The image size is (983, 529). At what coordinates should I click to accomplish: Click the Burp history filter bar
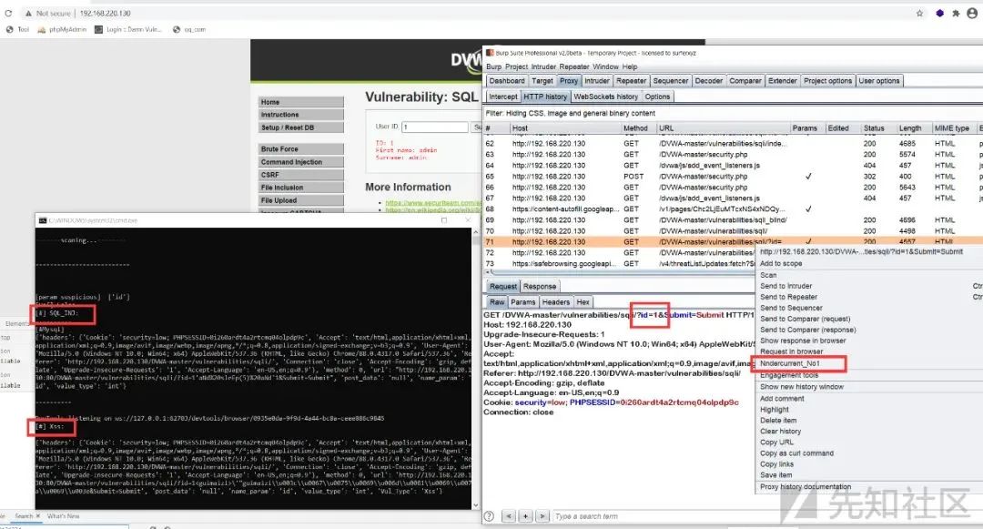click(x=734, y=114)
